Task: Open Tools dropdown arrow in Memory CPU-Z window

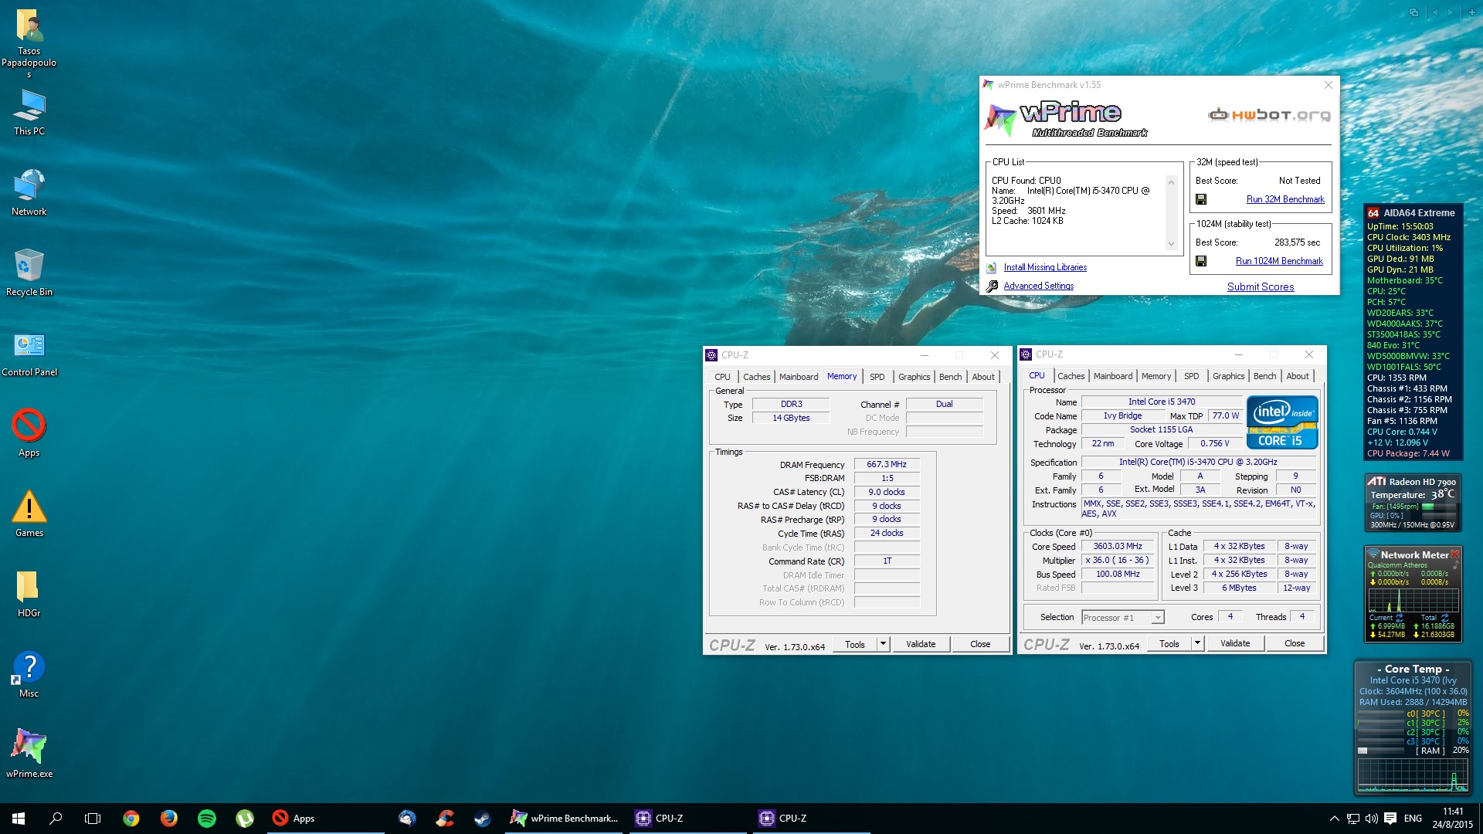Action: point(884,644)
